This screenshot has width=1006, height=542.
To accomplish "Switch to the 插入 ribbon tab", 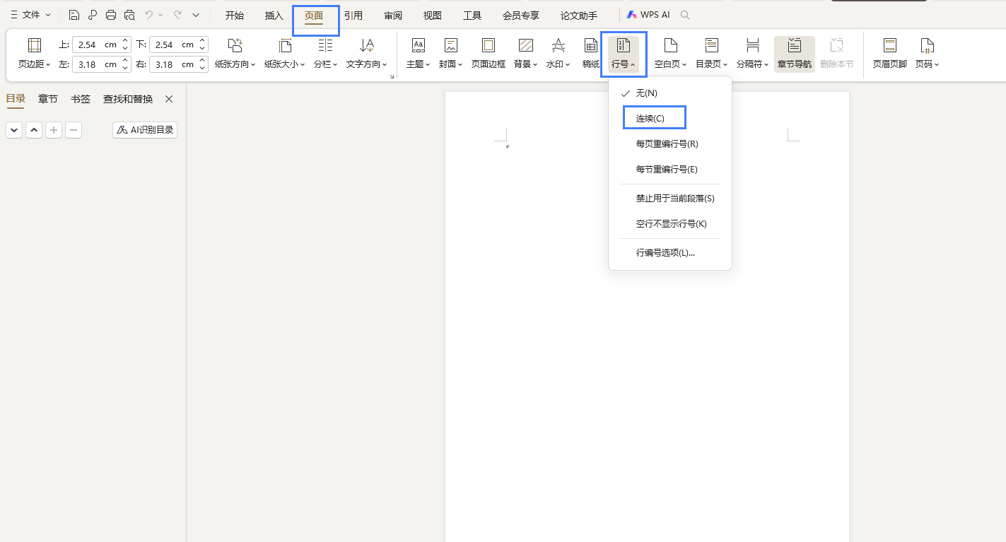I will (274, 16).
